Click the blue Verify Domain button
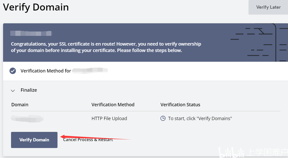Image resolution: width=288 pixels, height=158 pixels. [x=34, y=140]
